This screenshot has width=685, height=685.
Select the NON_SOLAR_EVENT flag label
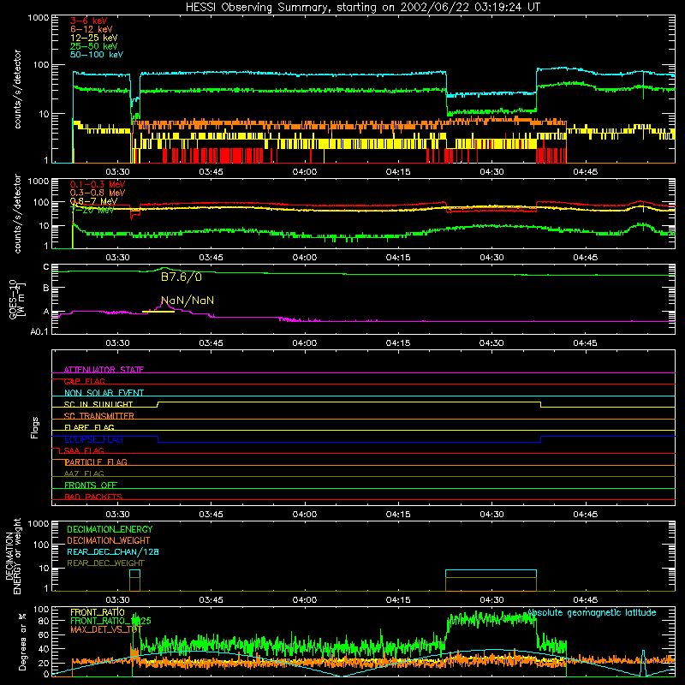point(104,393)
